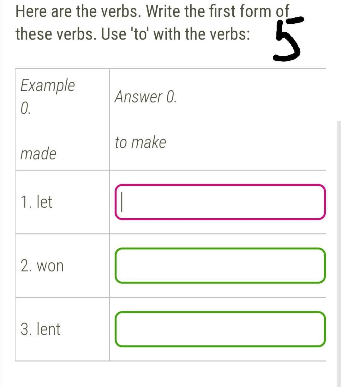Click the '0.' under the Example label
The image size is (341, 387).
pos(26,109)
